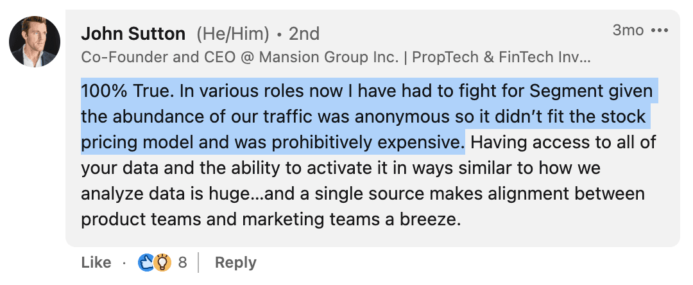The width and height of the screenshot is (693, 285).
Task: Reply to John Sutton's comment
Action: (235, 262)
